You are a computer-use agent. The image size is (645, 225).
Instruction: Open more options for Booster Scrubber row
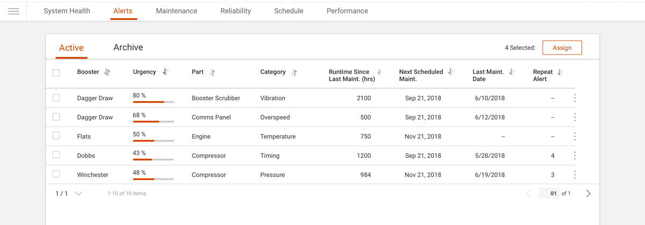[x=575, y=98]
